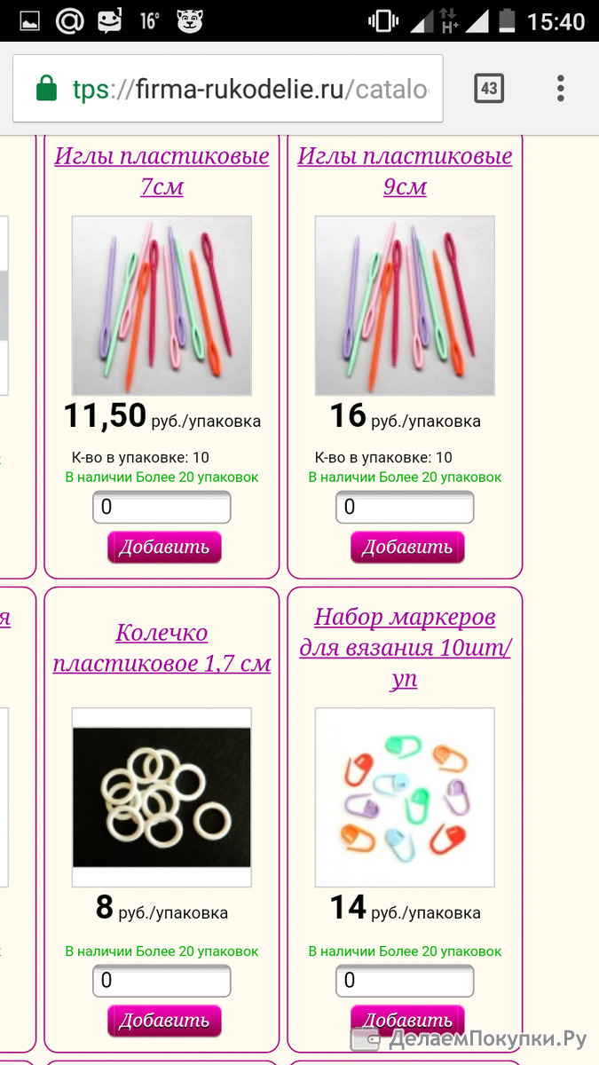Viewport: 599px width, 1065px height.
Task: Tap the @ mail notification icon
Action: 69,21
